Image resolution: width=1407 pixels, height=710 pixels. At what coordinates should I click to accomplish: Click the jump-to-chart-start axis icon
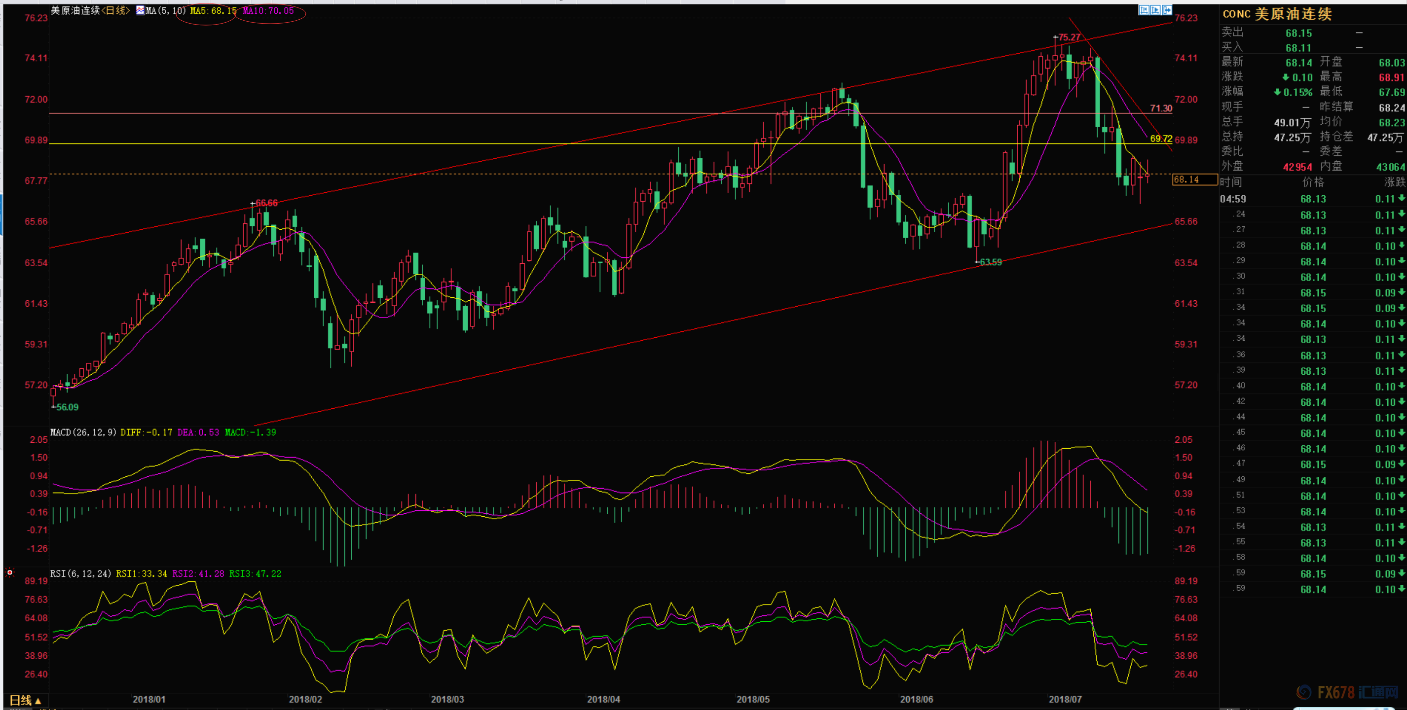(1144, 10)
